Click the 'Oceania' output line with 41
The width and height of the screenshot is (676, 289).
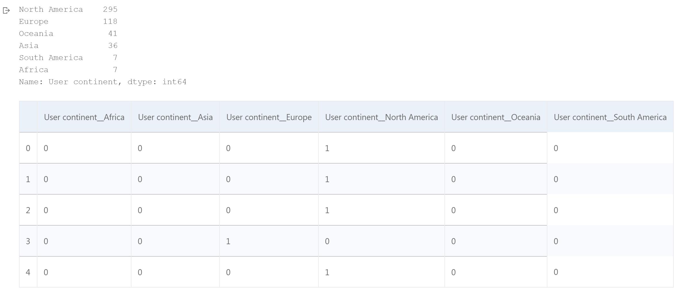(x=68, y=34)
